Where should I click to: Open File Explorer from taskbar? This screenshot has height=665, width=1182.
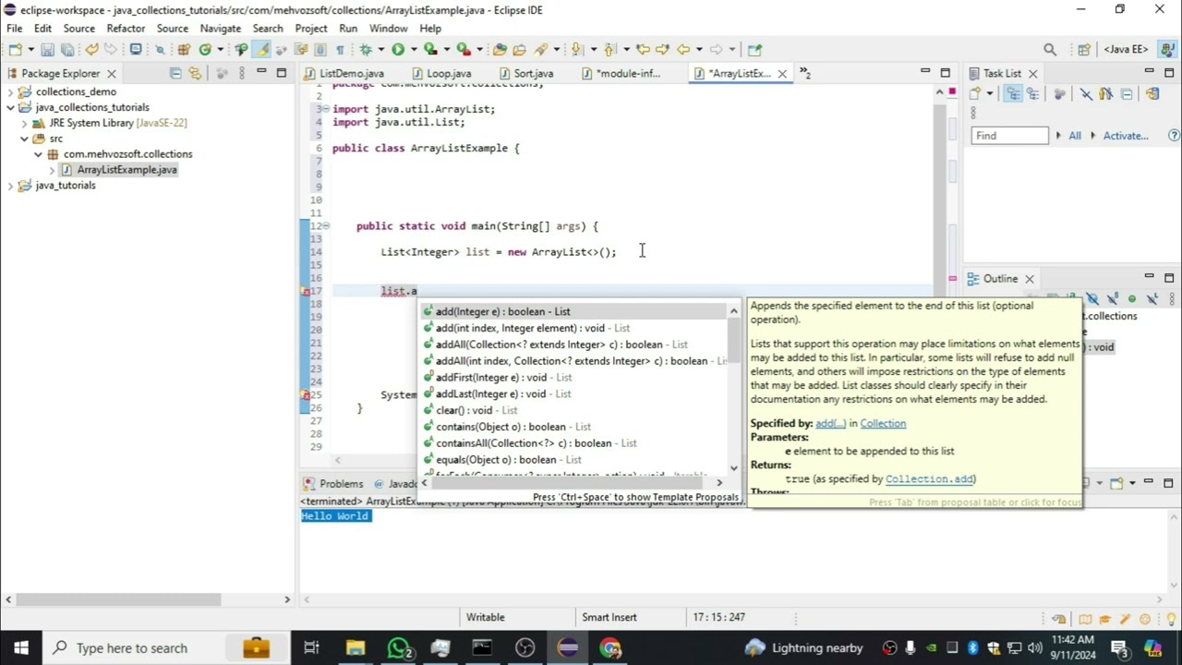(x=356, y=647)
